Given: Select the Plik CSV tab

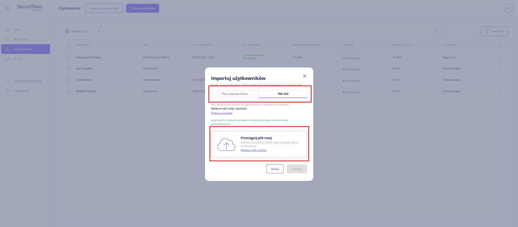Looking at the screenshot, I should pyautogui.click(x=283, y=94).
